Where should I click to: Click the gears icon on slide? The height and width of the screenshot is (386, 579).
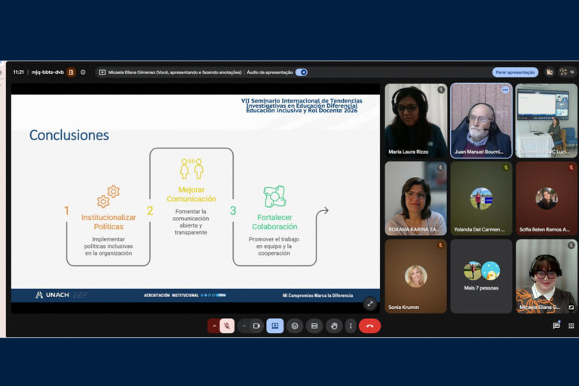coord(109,196)
